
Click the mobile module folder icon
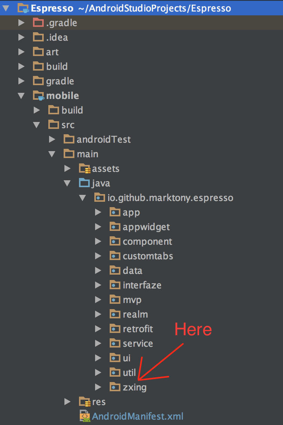[x=39, y=96]
